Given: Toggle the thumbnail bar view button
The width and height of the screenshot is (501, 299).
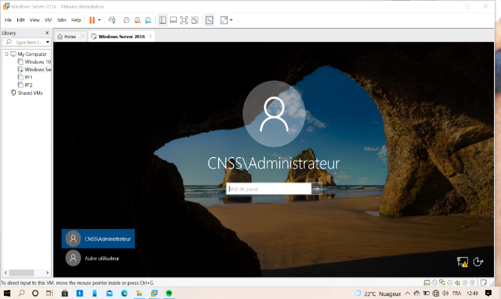Looking at the screenshot, I should 173,20.
